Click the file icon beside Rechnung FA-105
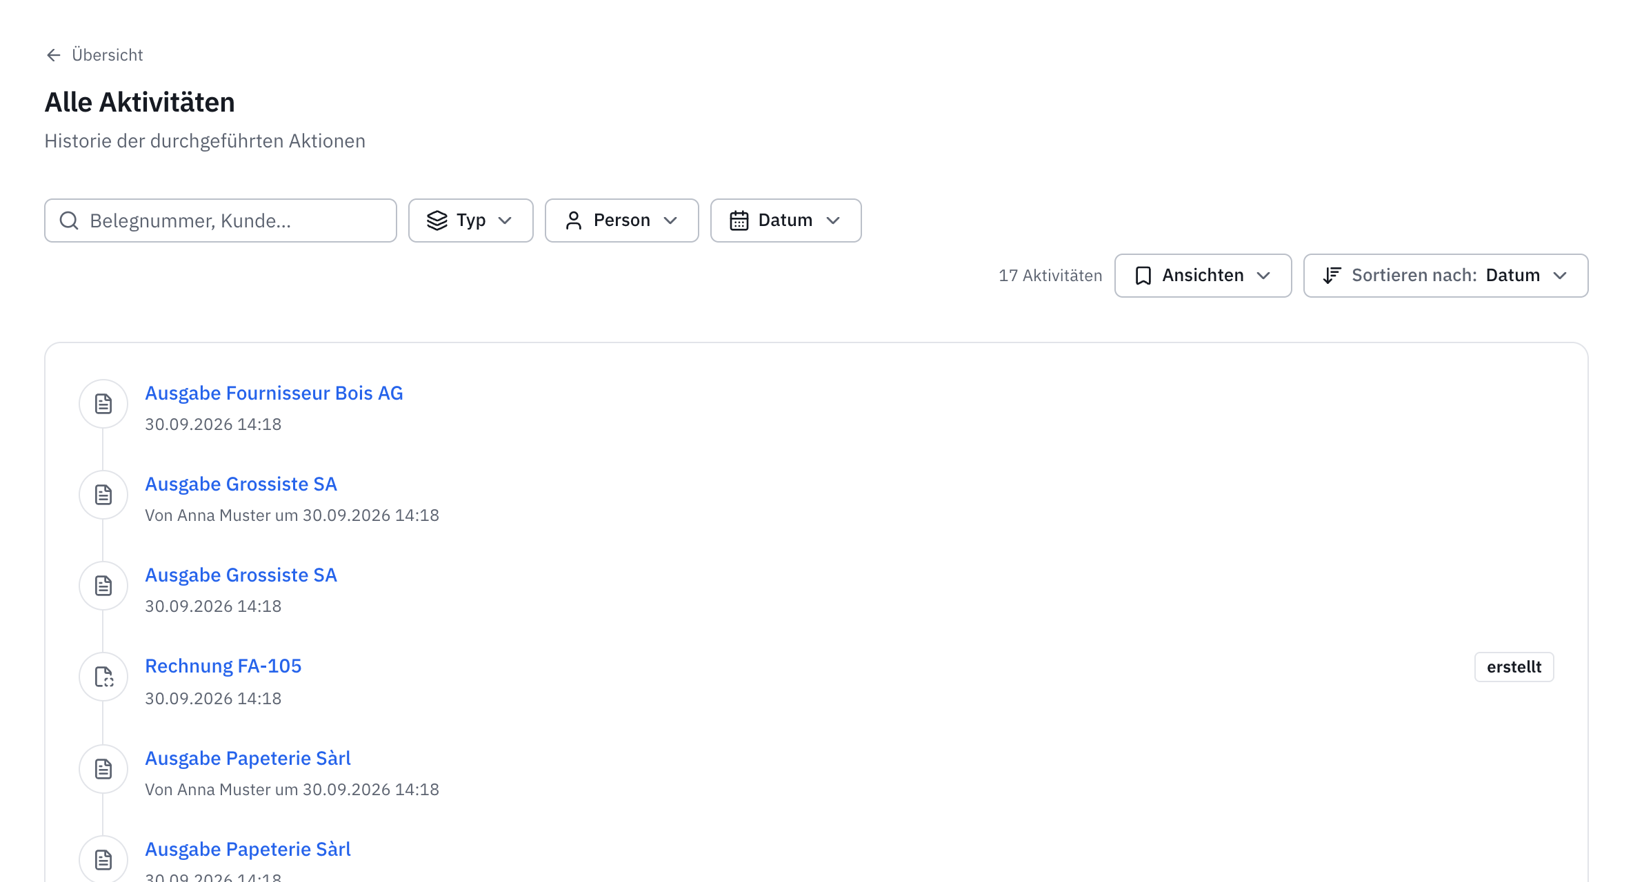This screenshot has height=882, width=1633. (103, 677)
